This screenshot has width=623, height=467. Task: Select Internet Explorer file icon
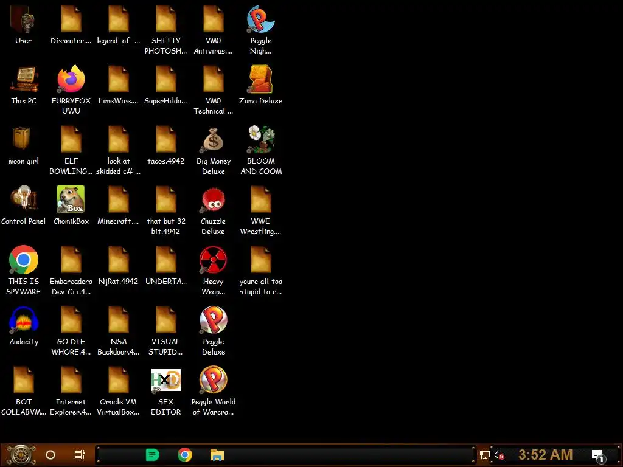(71, 380)
